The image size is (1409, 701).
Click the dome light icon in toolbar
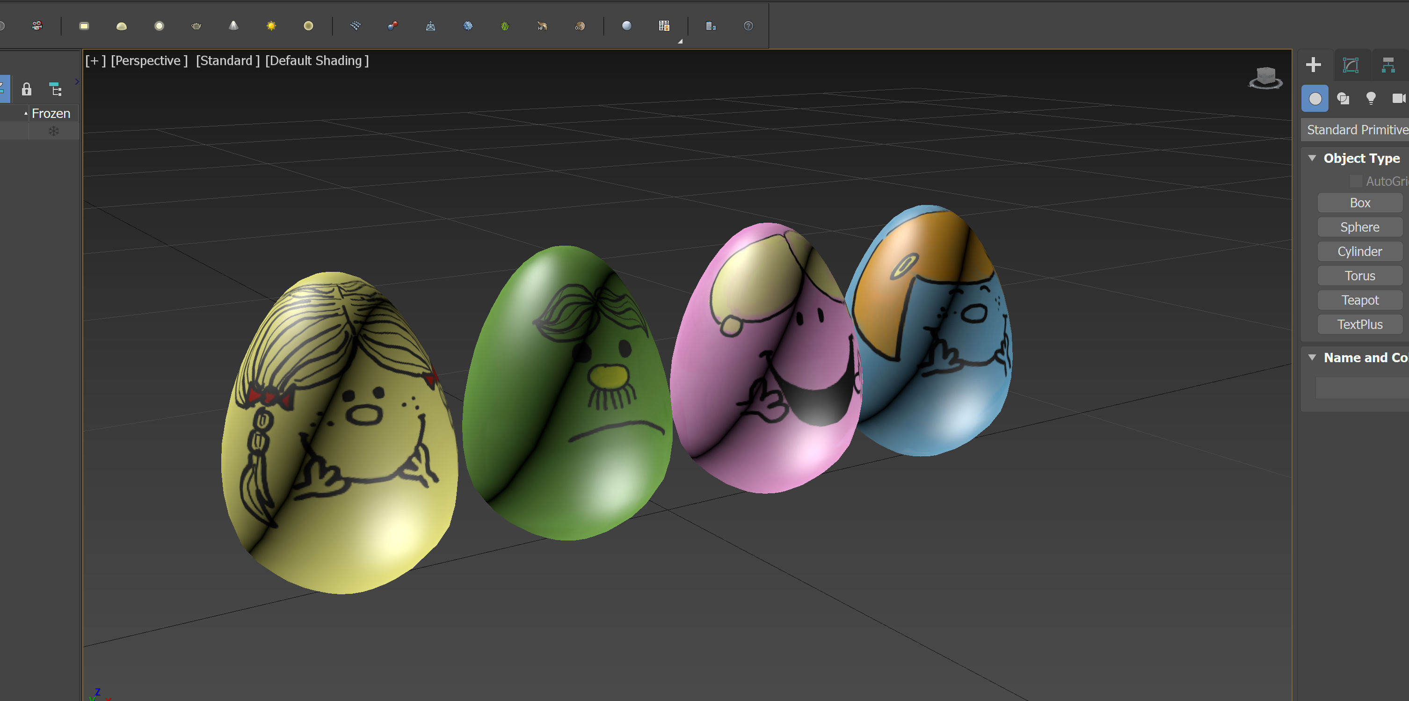click(x=122, y=26)
